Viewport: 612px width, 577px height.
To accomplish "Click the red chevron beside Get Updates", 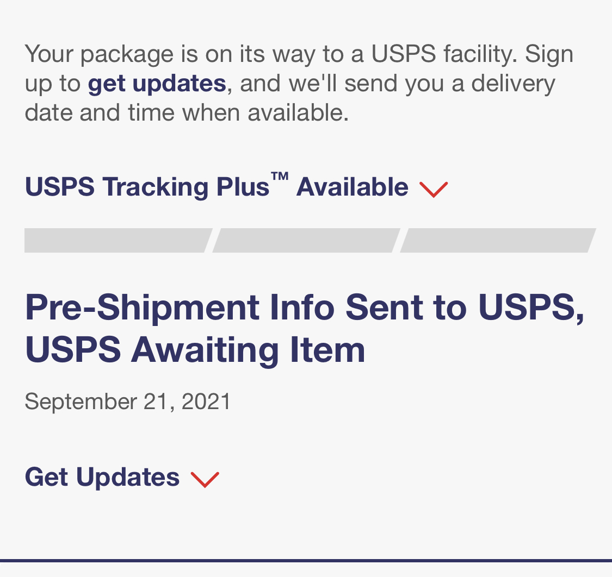I will pyautogui.click(x=205, y=479).
